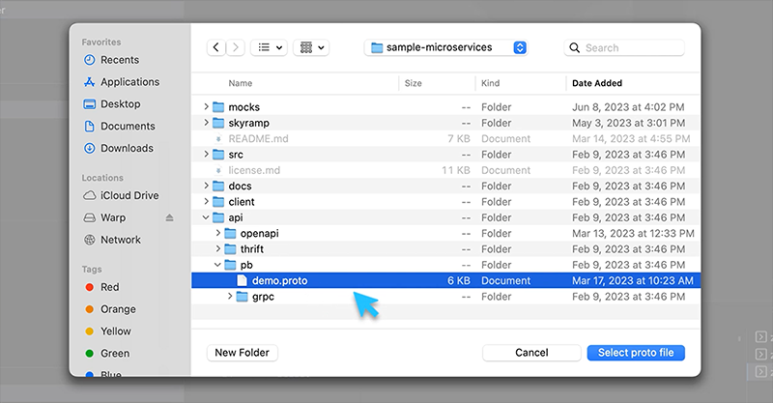The image size is (773, 403).
Task: Click date May 3, 2023 at 3:01 PM
Action: [x=629, y=123]
